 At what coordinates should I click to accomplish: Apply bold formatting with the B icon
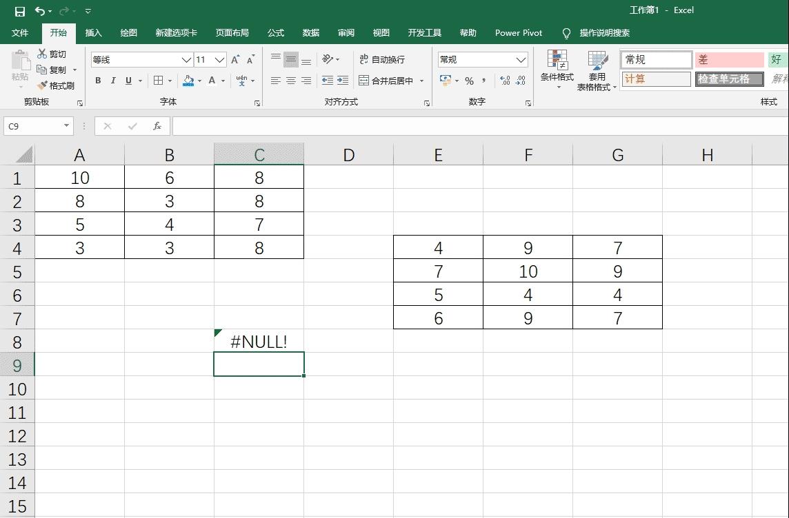pyautogui.click(x=97, y=81)
